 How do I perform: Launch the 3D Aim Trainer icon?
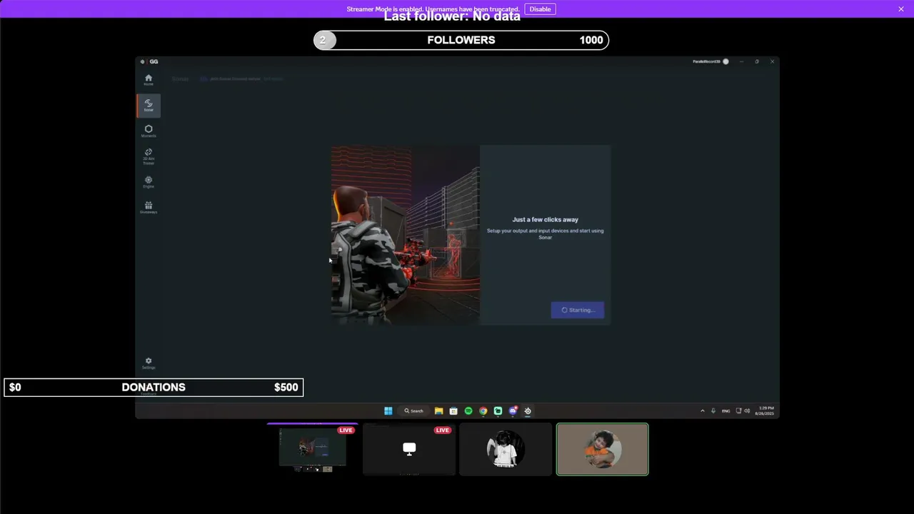point(149,156)
